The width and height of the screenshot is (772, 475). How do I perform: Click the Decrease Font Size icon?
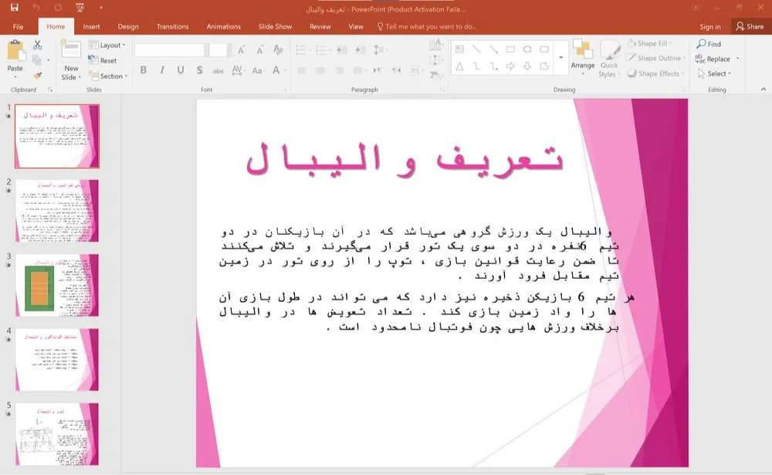[260, 49]
